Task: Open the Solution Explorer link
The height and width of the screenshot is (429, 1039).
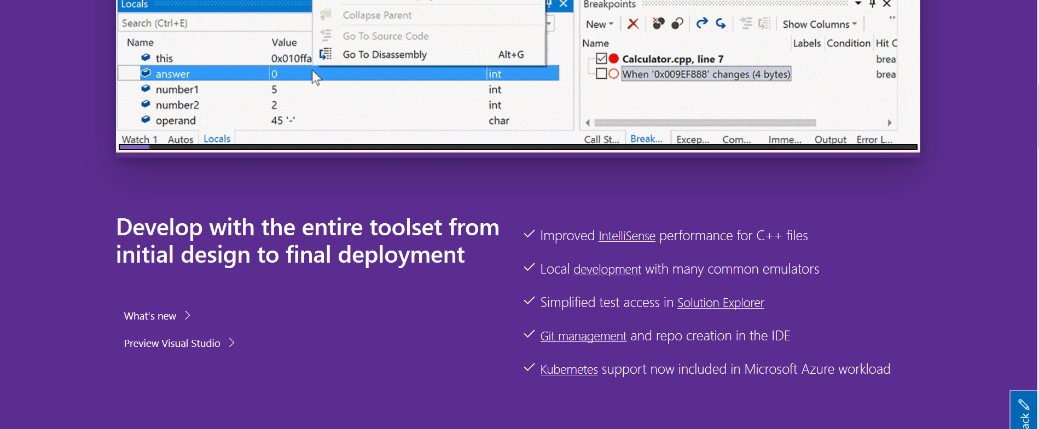Action: [721, 303]
